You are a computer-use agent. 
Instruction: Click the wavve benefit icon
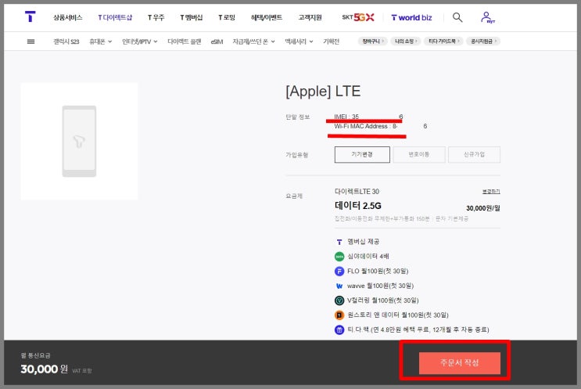click(x=339, y=286)
